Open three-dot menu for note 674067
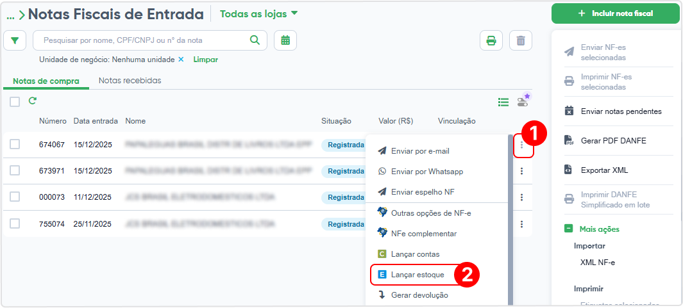This screenshot has height=308, width=683. tap(521, 145)
